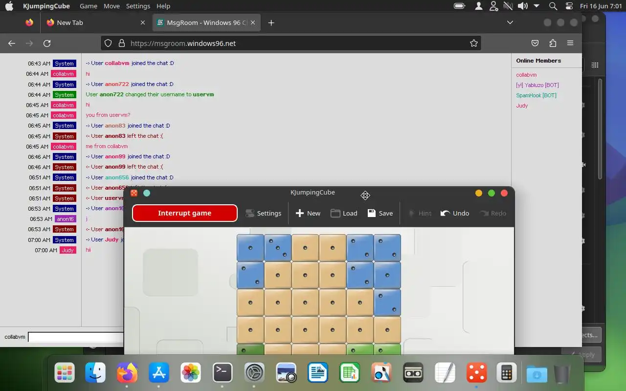The height and width of the screenshot is (391, 626).
Task: Open System Settings gear in dock
Action: pos(254,373)
